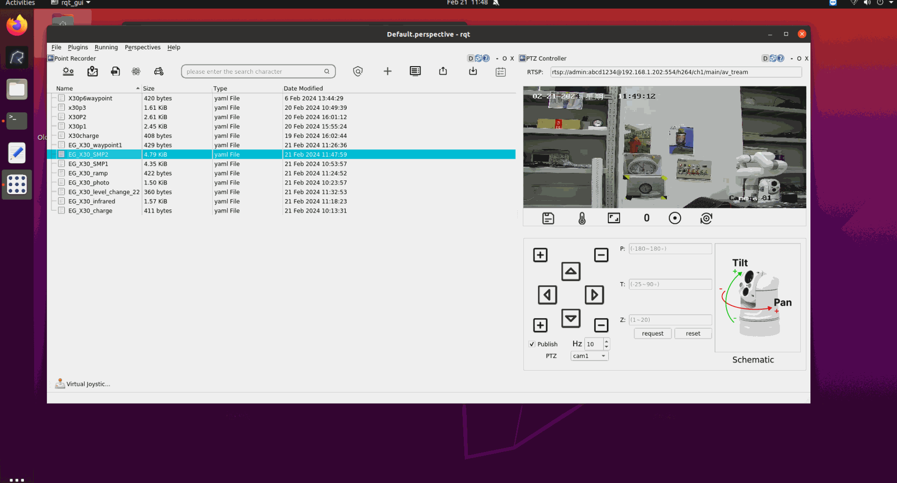Open the Plugins menu

(78, 47)
